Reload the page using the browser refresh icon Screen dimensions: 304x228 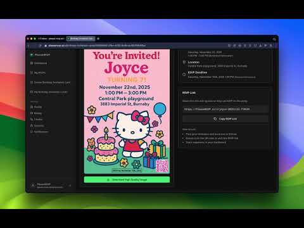(x=39, y=46)
